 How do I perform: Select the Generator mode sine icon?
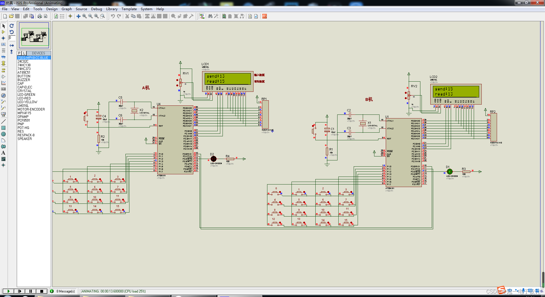pyautogui.click(x=3, y=96)
